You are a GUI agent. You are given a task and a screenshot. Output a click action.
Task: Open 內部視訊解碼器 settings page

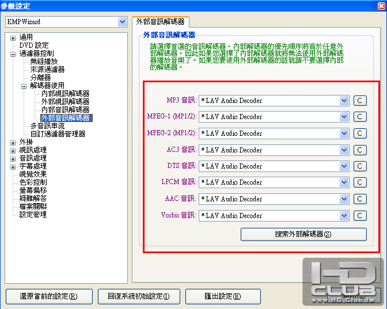coord(65,94)
